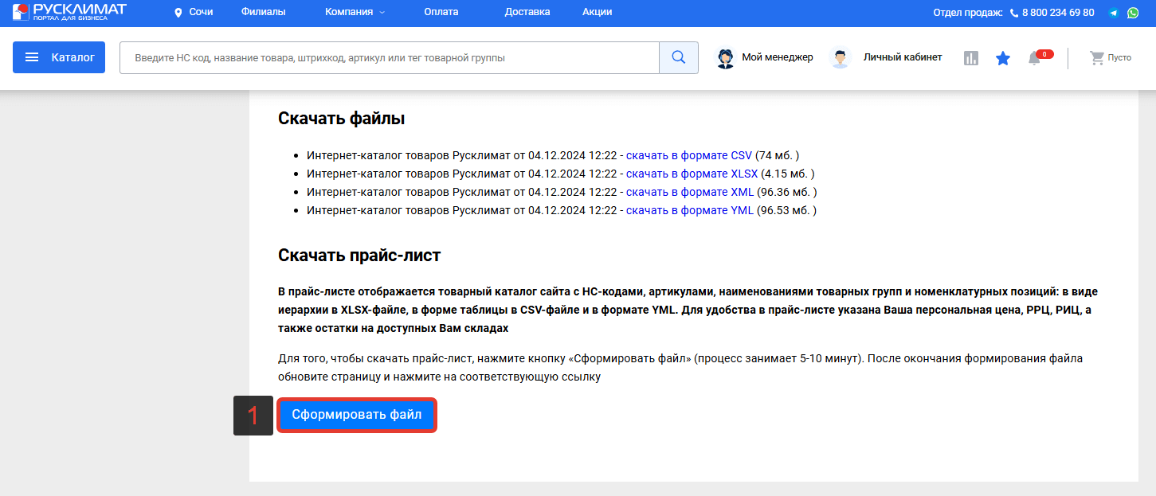
Task: Open the shopping cart icon
Action: coord(1097,58)
